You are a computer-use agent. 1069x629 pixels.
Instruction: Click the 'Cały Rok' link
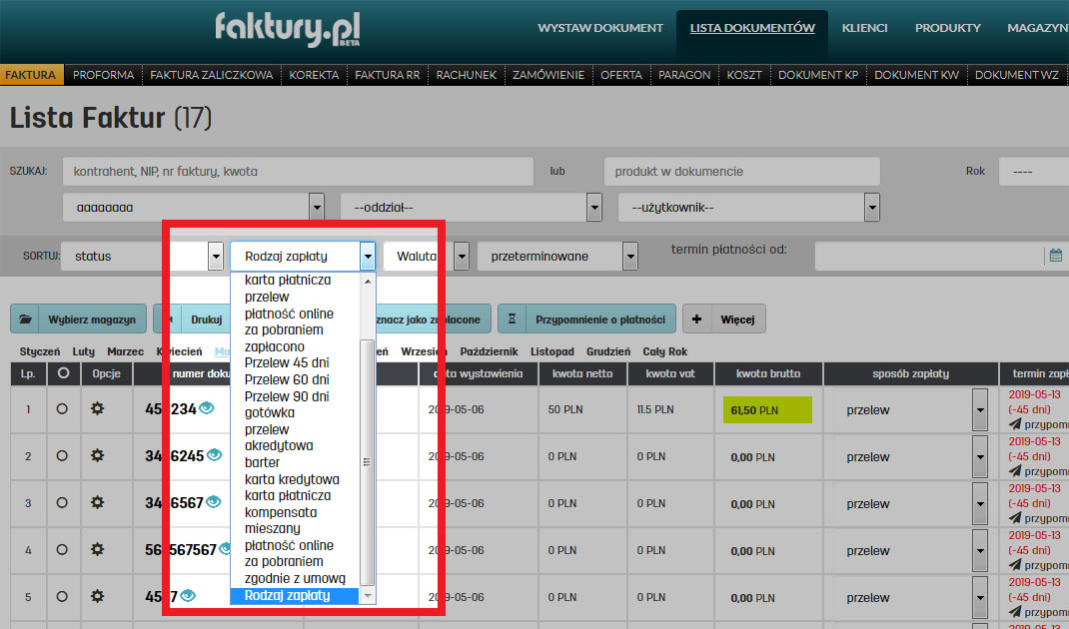666,351
